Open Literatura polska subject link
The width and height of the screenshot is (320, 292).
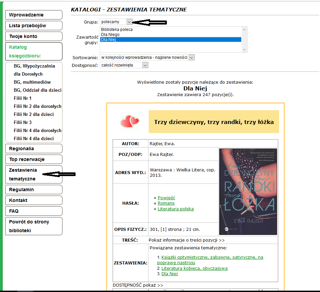[176, 209]
